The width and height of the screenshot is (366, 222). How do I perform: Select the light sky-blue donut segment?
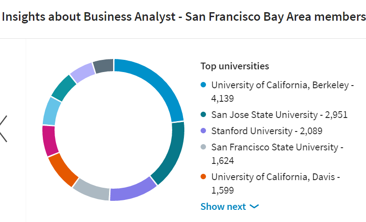tap(51, 111)
